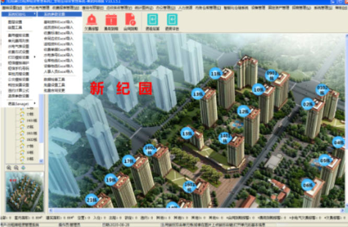This screenshot has width=348, height=227.
Task: Click the red bell 欠费报警 toolbar icon
Action: coord(91,19)
